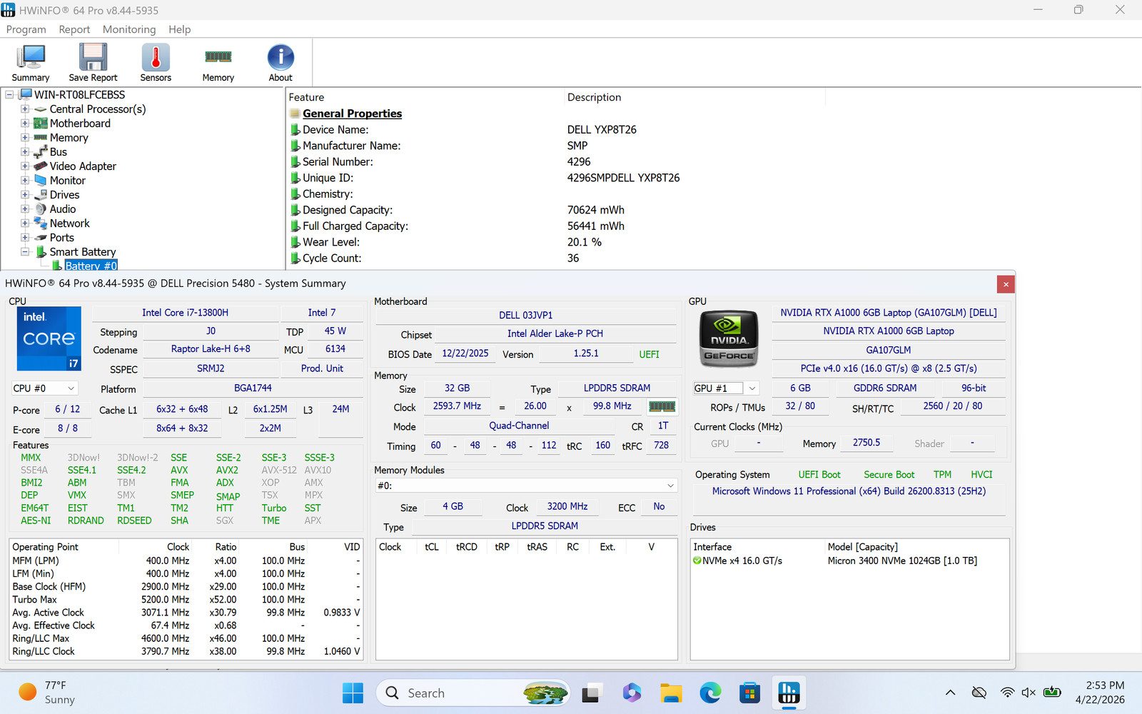Screen dimensions: 1142x714
Task: Click Intel Core i7-13800H CPU name
Action: tap(185, 313)
